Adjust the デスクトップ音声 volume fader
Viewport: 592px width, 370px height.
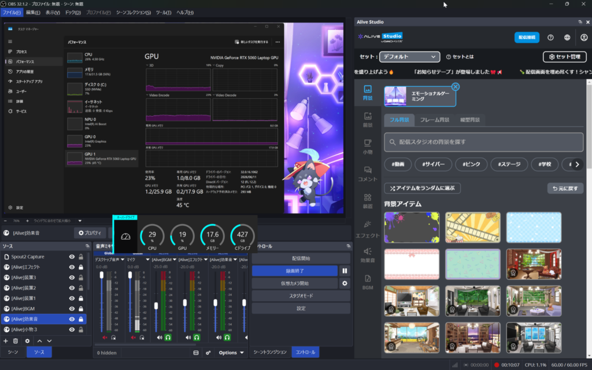click(x=102, y=275)
